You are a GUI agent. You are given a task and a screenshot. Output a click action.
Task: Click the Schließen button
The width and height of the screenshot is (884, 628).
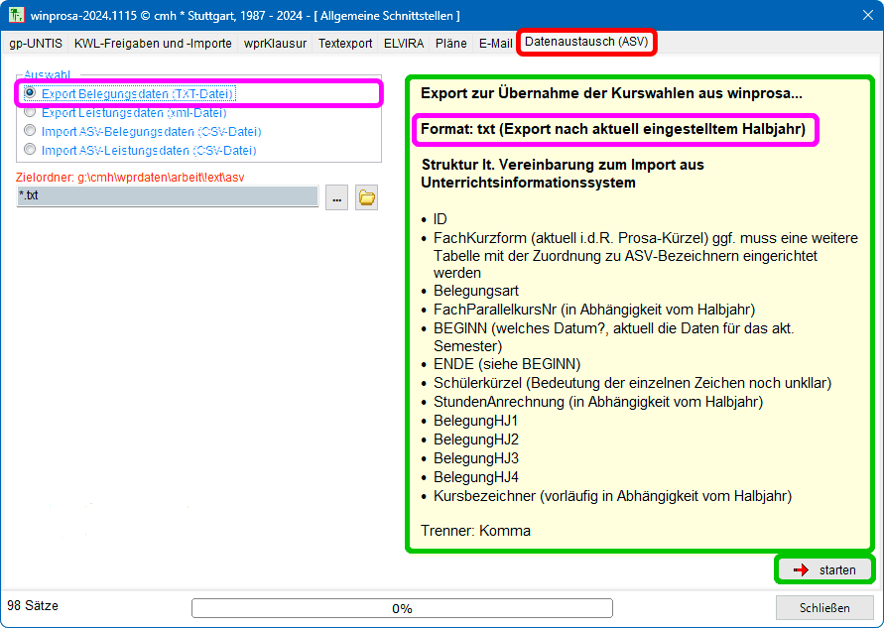823,608
